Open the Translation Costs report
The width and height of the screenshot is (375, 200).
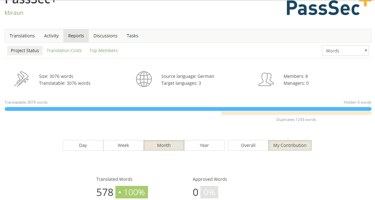click(64, 51)
